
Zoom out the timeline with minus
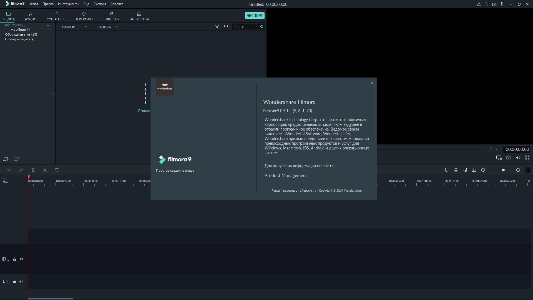coord(483,170)
